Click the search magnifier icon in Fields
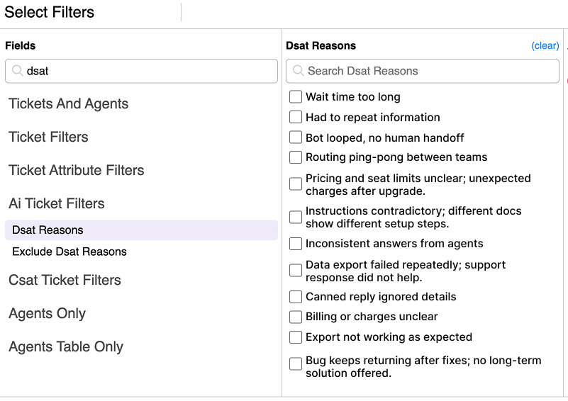 pyautogui.click(x=18, y=71)
